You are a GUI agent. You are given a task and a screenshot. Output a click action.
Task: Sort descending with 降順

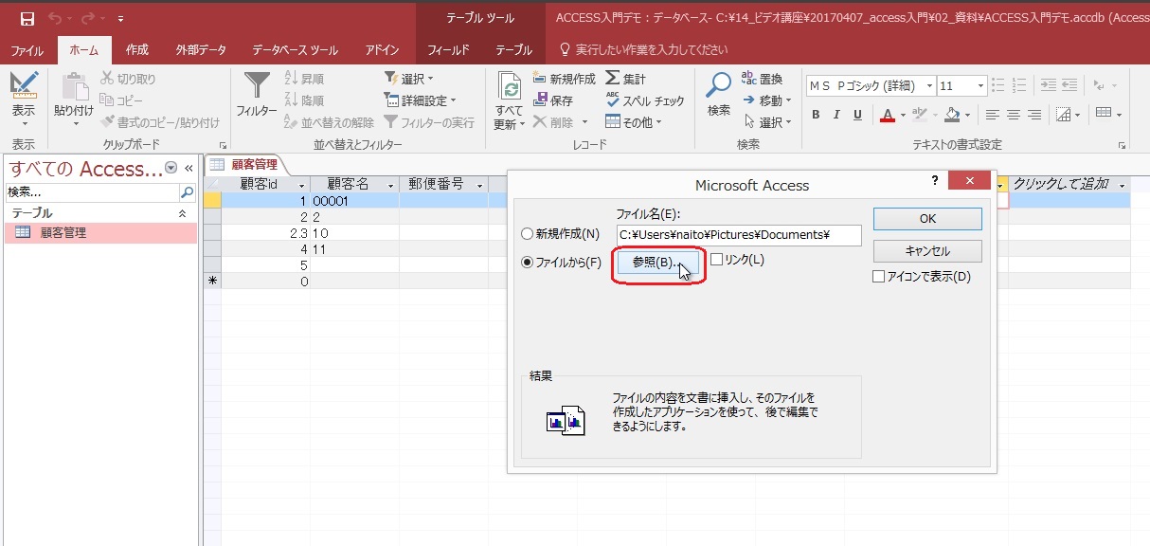304,100
